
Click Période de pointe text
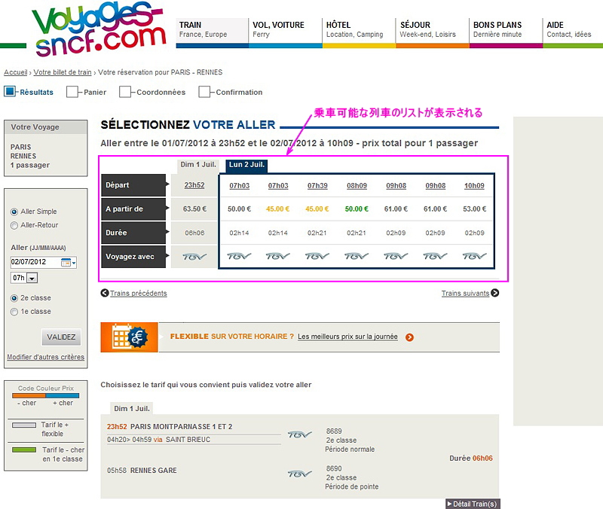click(x=351, y=486)
